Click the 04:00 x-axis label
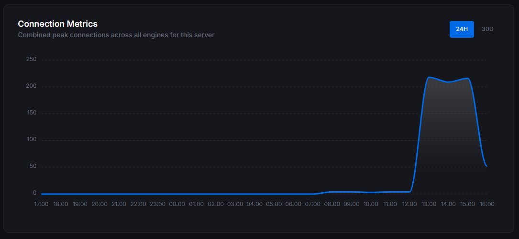The image size is (519, 239). (254, 204)
